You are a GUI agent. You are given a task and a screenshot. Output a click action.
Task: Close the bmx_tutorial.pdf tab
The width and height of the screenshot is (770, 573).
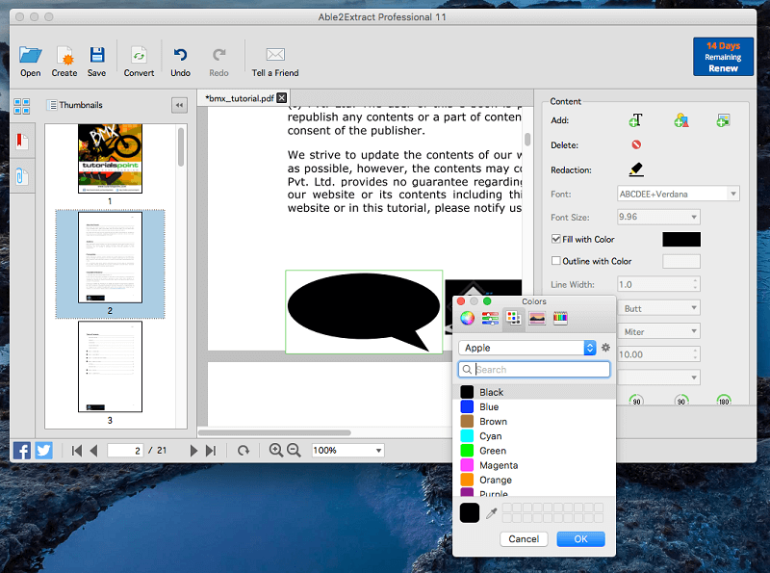pyautogui.click(x=282, y=98)
